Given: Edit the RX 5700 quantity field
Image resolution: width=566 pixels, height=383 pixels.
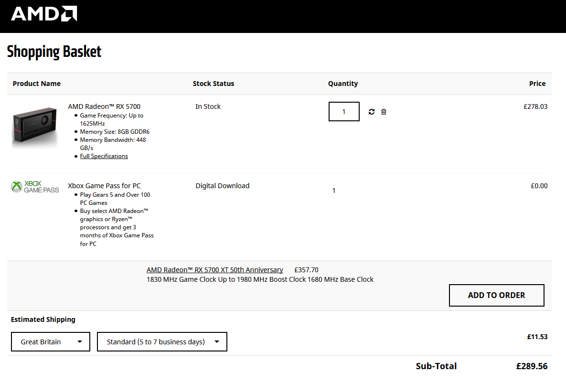Looking at the screenshot, I should click(344, 112).
